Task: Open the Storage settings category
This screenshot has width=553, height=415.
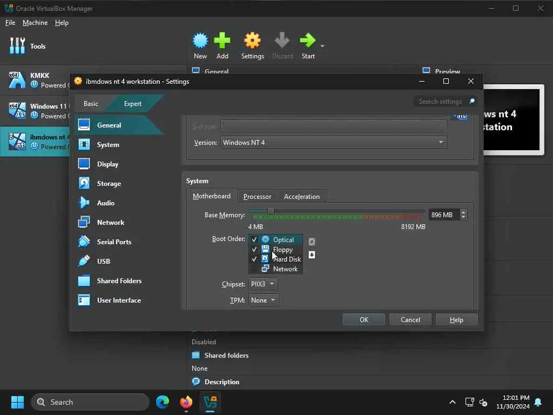Action: [118, 184]
